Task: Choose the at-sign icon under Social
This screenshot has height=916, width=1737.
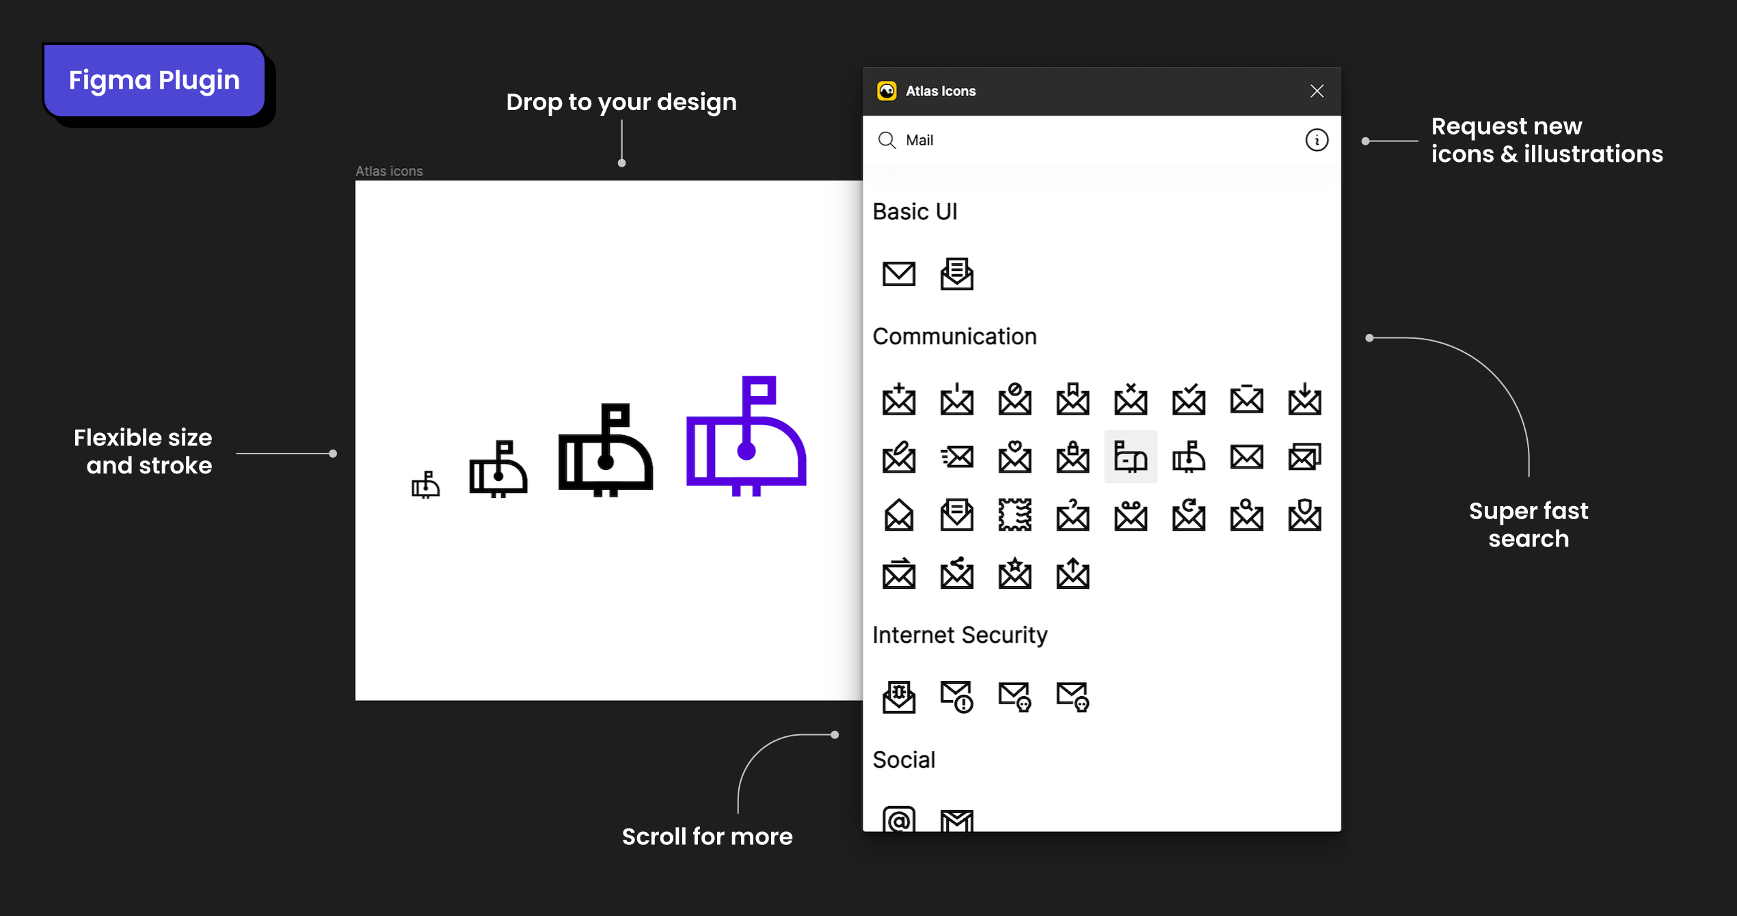Action: point(898,819)
